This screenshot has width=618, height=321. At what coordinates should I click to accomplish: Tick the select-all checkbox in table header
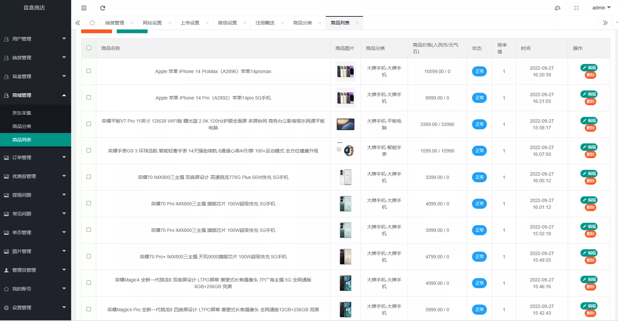pyautogui.click(x=89, y=48)
